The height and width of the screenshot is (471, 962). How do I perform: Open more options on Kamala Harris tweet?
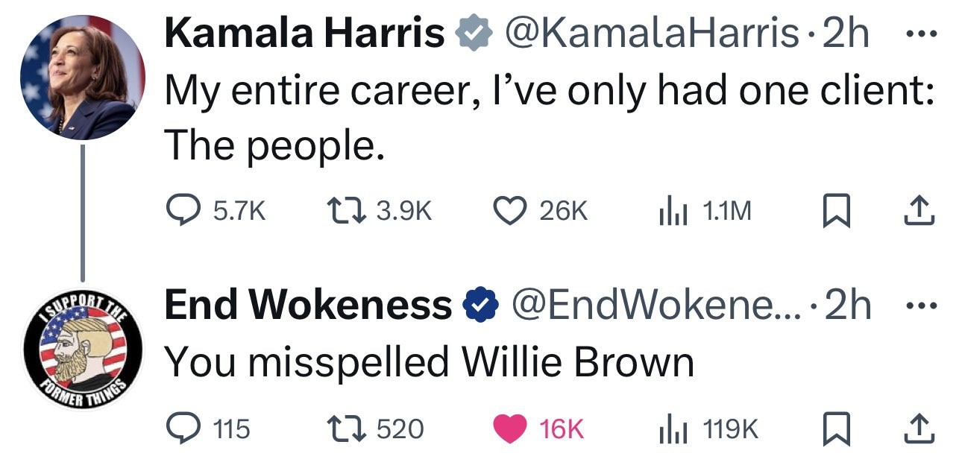919,36
